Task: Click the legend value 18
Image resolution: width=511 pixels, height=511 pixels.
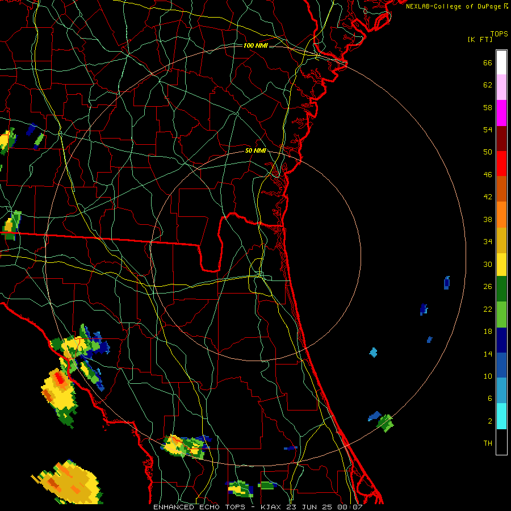Action: point(488,332)
